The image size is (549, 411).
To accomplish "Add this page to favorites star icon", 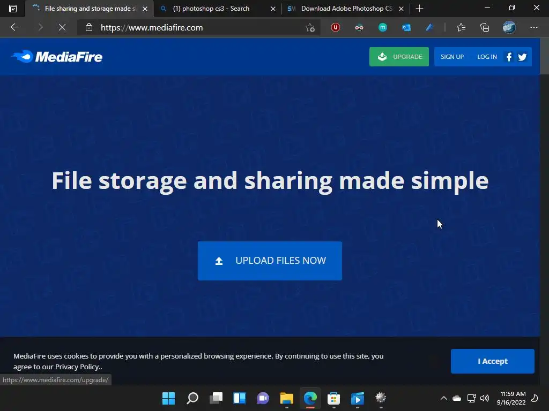I will (310, 28).
